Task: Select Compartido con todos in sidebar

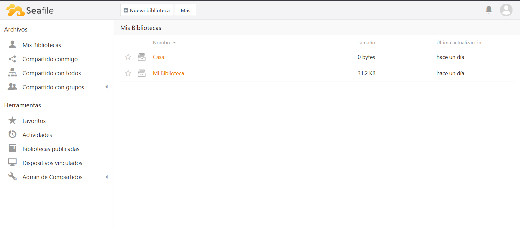Action: point(52,73)
